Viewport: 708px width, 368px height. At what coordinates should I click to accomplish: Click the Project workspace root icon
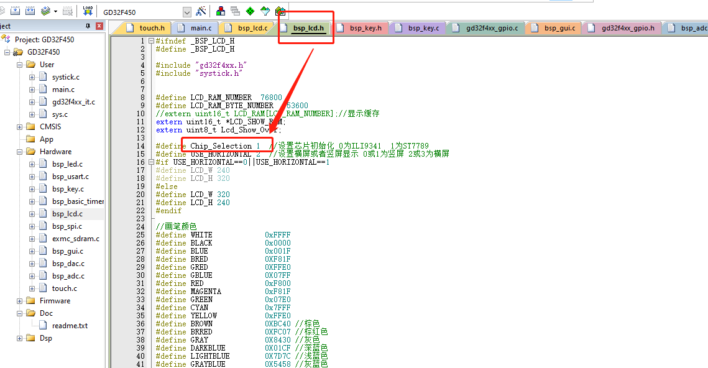[6, 39]
